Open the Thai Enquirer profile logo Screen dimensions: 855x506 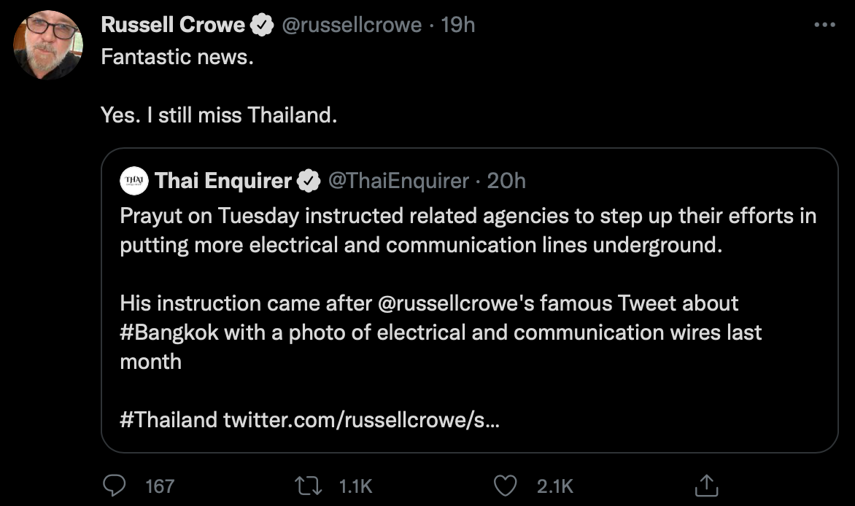(x=134, y=181)
